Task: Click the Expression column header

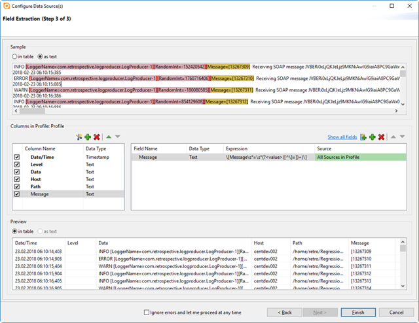Action: point(269,148)
